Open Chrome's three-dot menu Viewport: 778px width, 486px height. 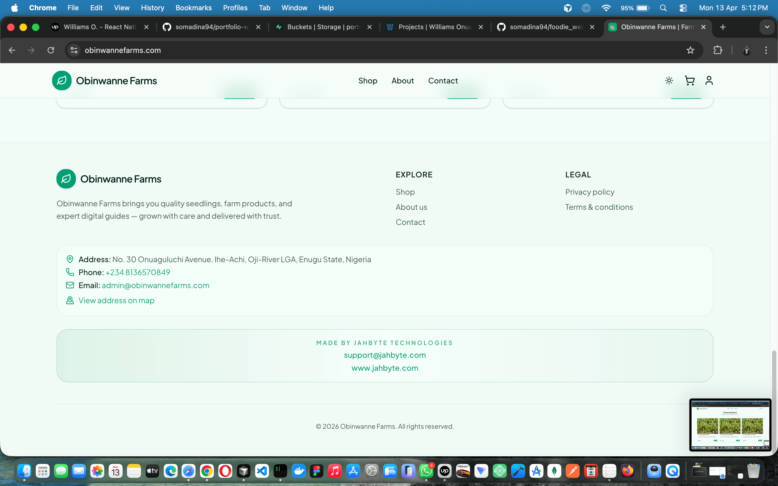[766, 50]
